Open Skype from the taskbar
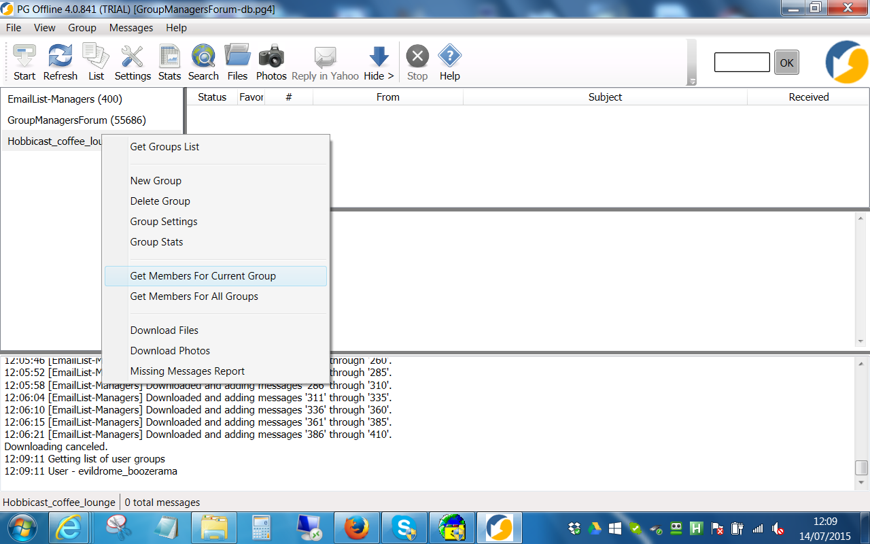This screenshot has height=544, width=870. pos(404,528)
